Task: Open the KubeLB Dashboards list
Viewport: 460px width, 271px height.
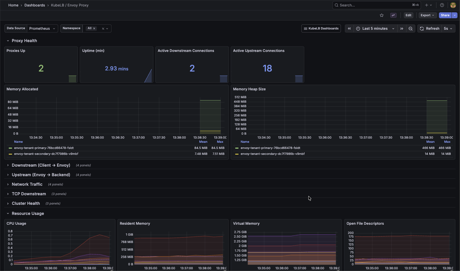Action: point(321,28)
